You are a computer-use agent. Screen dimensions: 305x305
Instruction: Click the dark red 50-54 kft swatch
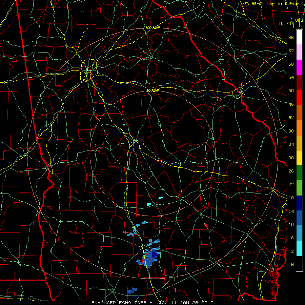[x=299, y=82]
